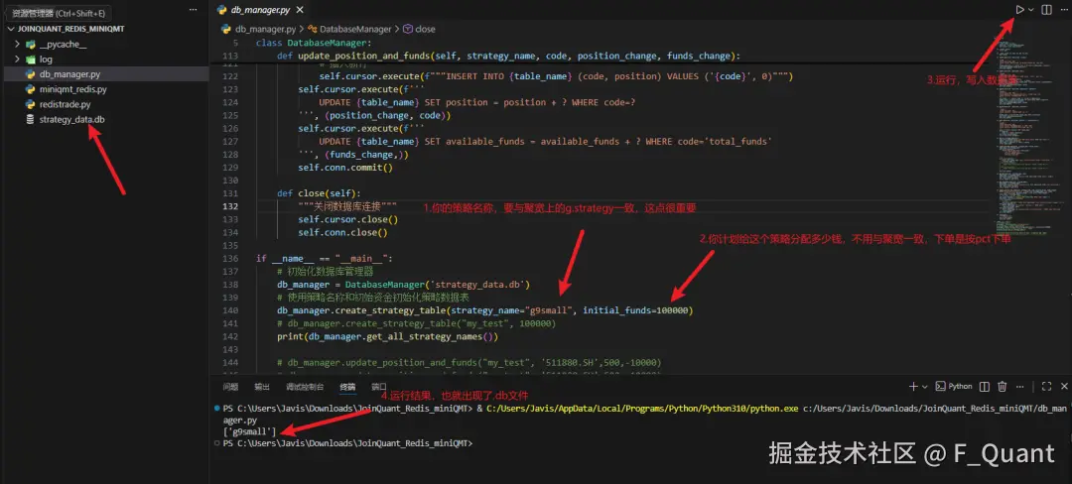Maximize the terminal panel size
The width and height of the screenshot is (1072, 484).
click(x=1046, y=387)
